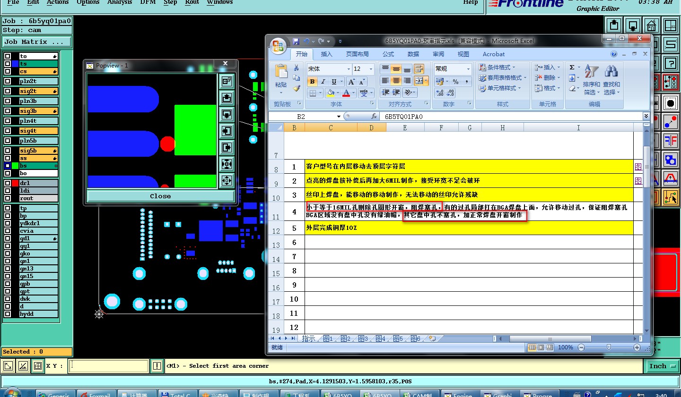Open the 插入 tab in Excel ribbon
This screenshot has height=397, width=681.
pyautogui.click(x=326, y=54)
